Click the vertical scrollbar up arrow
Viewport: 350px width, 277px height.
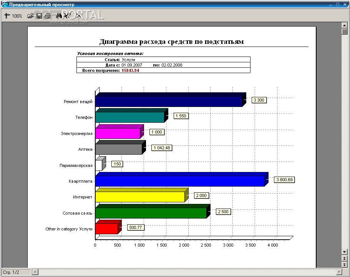coord(344,25)
